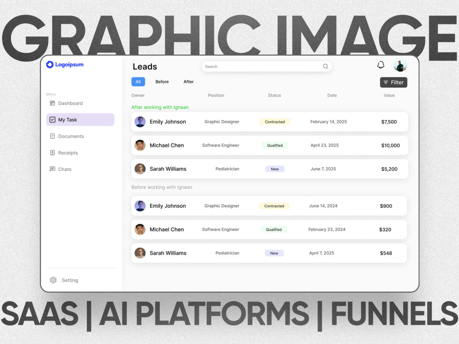
Task: Click the Documents page icon
Action: coord(52,136)
